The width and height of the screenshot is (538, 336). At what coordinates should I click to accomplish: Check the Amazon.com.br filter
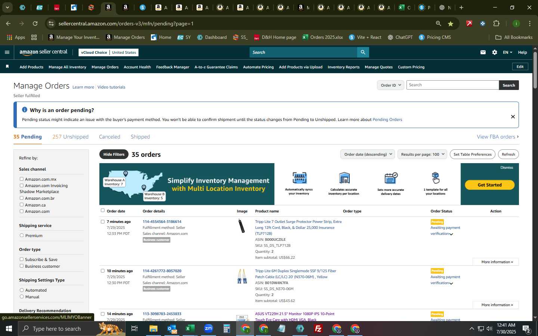click(x=22, y=198)
